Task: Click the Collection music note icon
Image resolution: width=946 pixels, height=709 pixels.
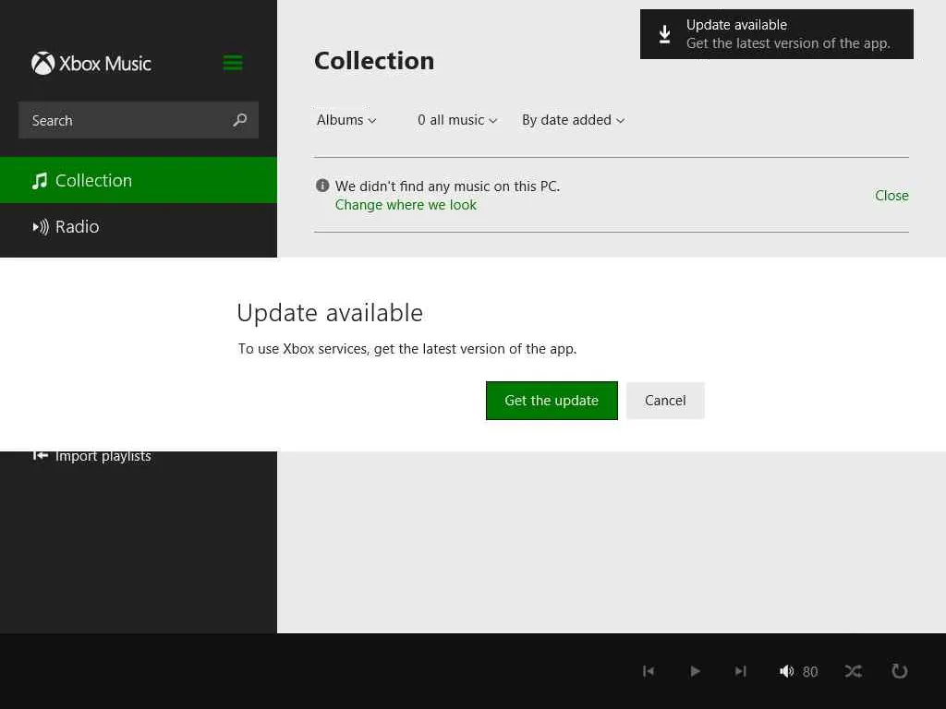Action: tap(40, 180)
